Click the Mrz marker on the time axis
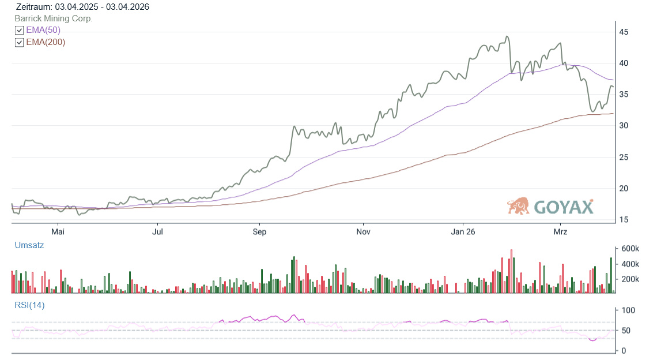 click(x=560, y=232)
